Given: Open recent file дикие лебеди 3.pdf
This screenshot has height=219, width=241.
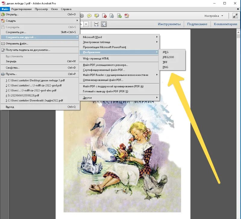Looking at the screenshot, I should pyautogui.click(x=40, y=80).
